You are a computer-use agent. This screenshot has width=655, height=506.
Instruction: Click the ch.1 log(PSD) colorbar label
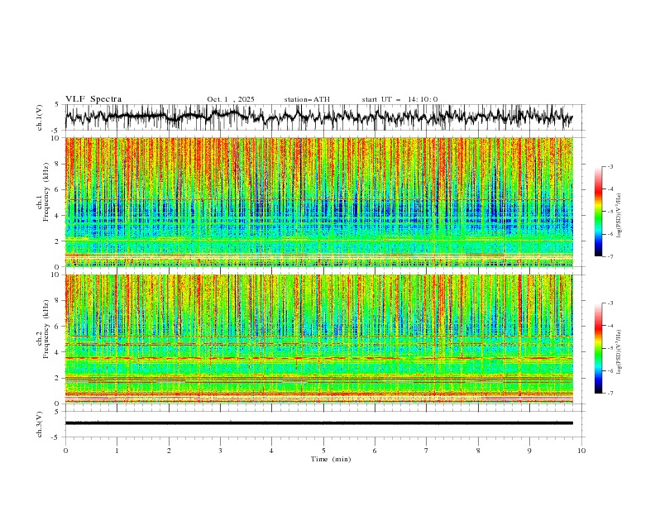coord(619,216)
